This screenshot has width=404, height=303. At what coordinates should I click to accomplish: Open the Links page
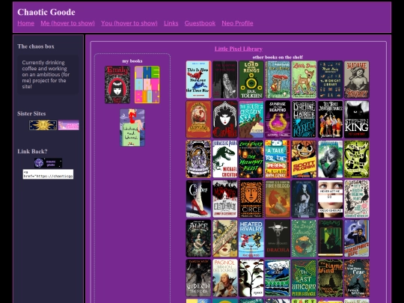[171, 23]
